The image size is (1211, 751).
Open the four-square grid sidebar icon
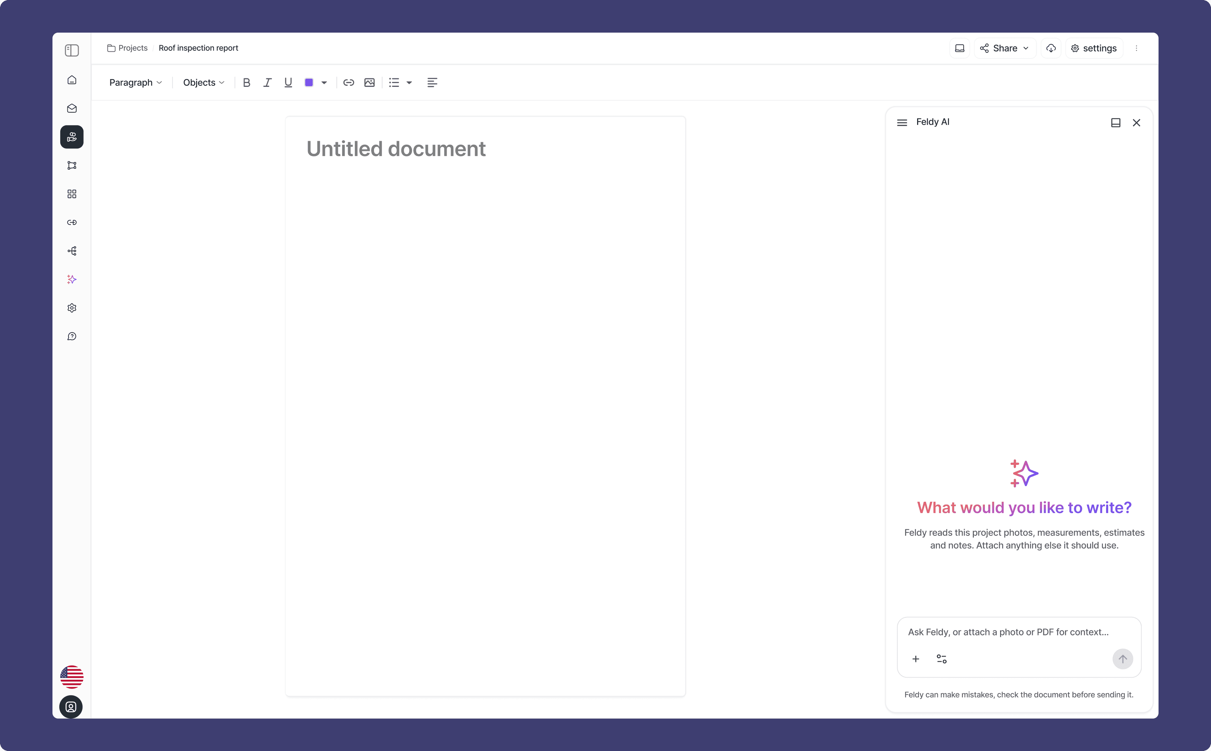(72, 194)
